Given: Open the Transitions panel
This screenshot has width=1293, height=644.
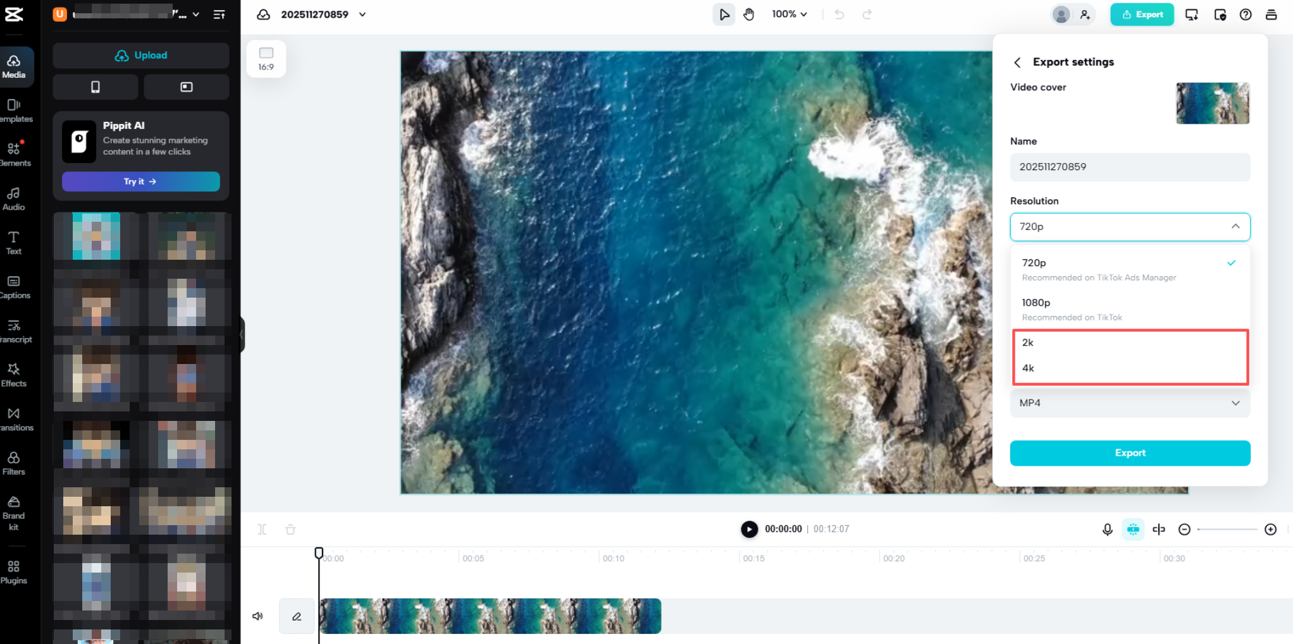Looking at the screenshot, I should (x=14, y=418).
